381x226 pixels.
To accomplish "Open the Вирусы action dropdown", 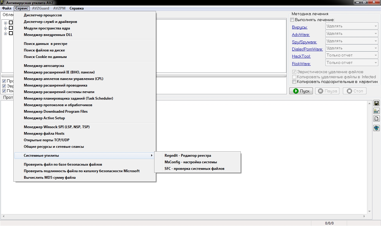I will [x=352, y=26].
